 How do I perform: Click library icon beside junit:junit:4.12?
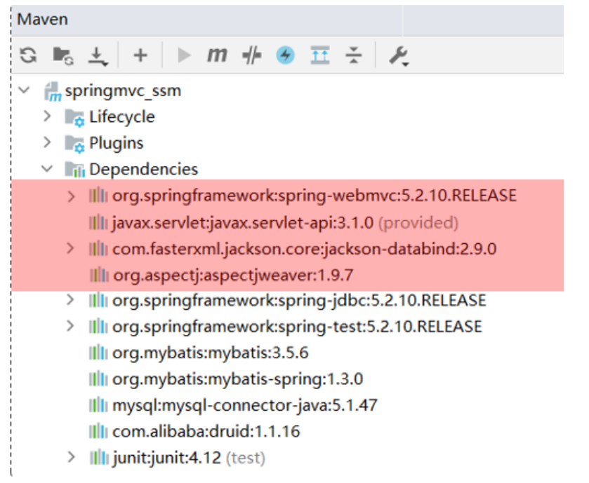(x=99, y=458)
